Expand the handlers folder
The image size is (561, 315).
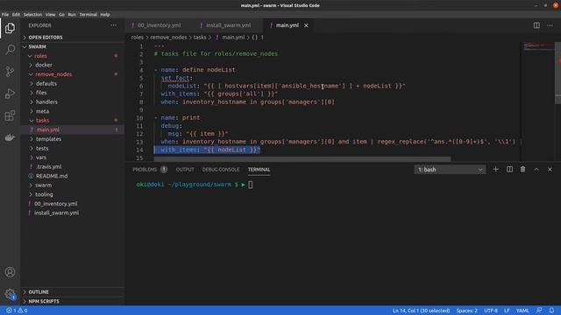(x=73, y=101)
